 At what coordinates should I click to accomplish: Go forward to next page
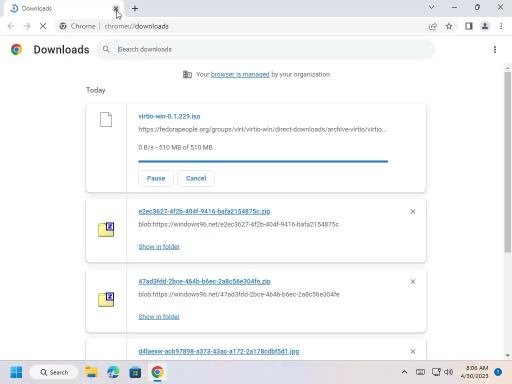pyautogui.click(x=27, y=26)
